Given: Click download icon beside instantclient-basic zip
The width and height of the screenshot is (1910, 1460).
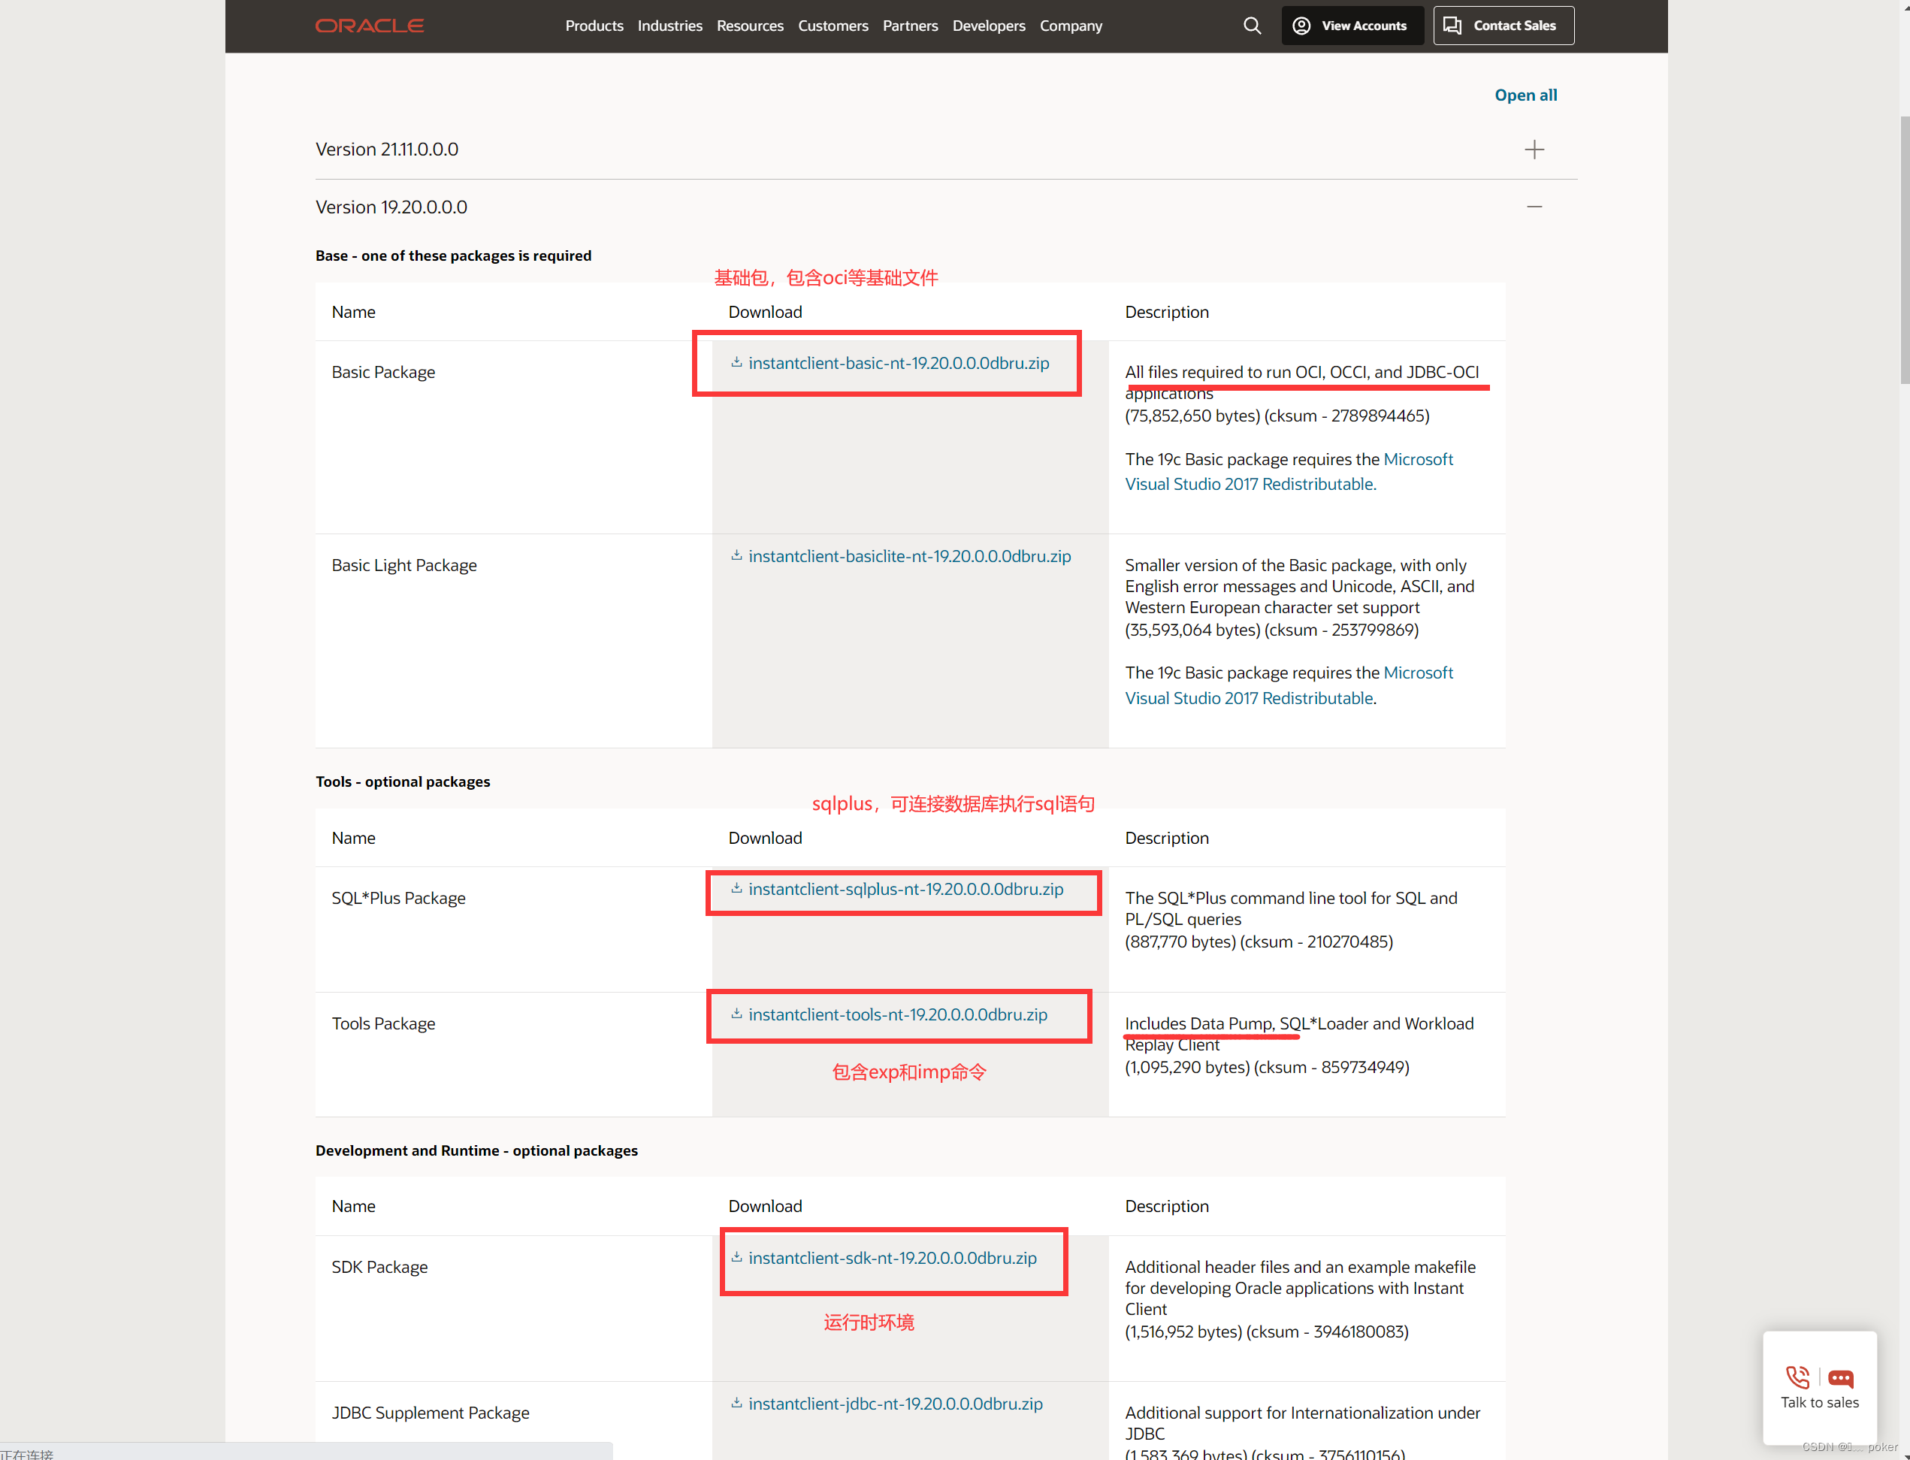Looking at the screenshot, I should click(x=736, y=362).
